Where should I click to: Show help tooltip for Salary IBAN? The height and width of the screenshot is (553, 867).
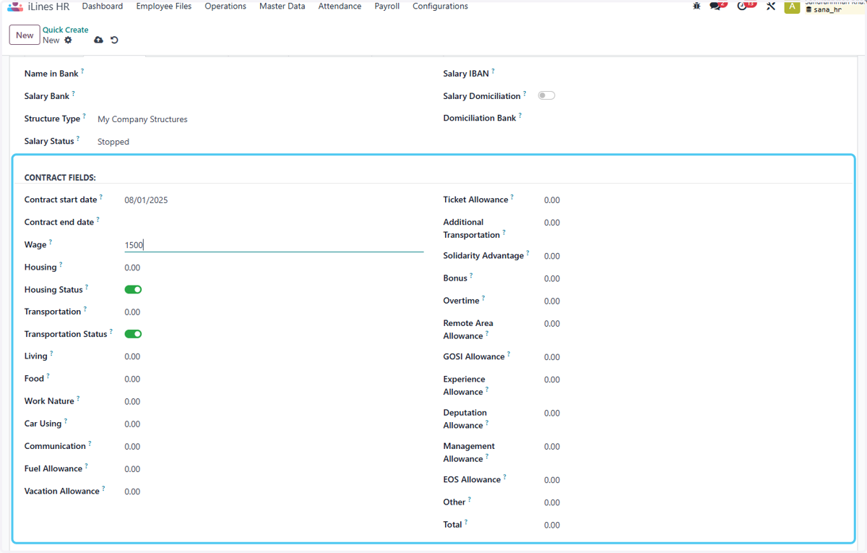point(493,71)
